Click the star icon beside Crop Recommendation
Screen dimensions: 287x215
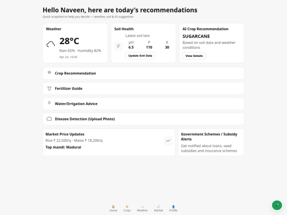coord(49,72)
